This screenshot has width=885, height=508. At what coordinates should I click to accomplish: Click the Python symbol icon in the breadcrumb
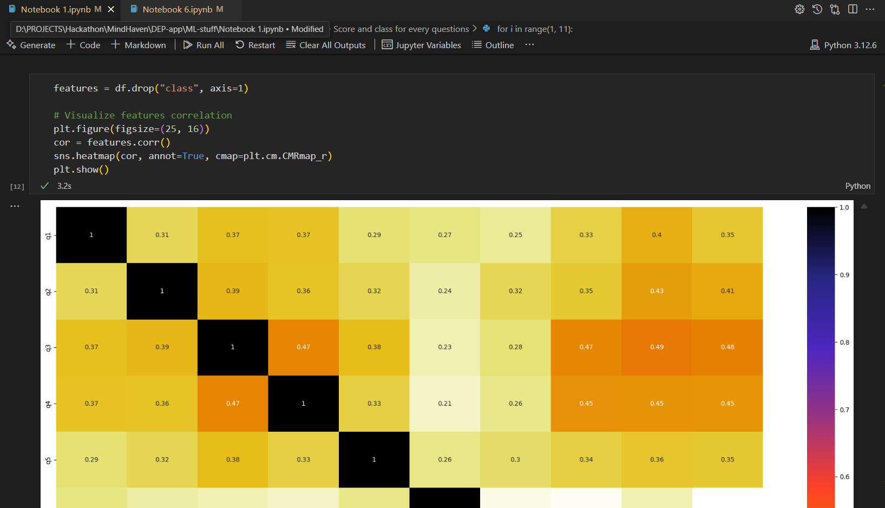tap(487, 29)
